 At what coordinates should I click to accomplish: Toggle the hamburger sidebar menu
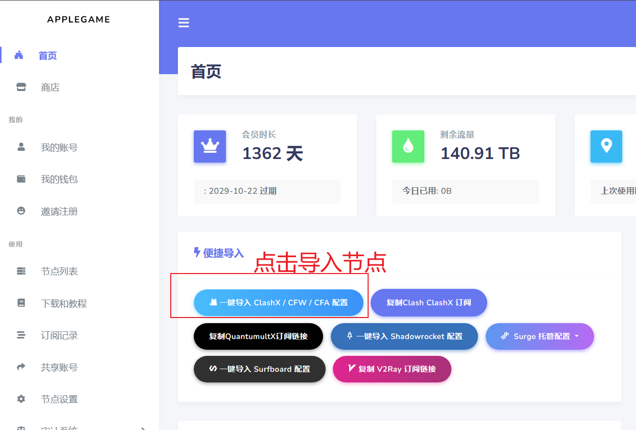point(184,22)
